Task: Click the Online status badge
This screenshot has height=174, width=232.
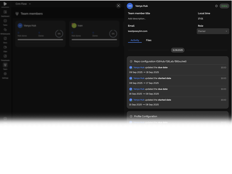Action: [224, 6]
